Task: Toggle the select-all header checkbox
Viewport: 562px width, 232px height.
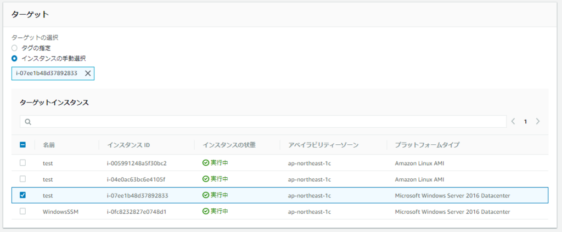Action: [x=23, y=145]
